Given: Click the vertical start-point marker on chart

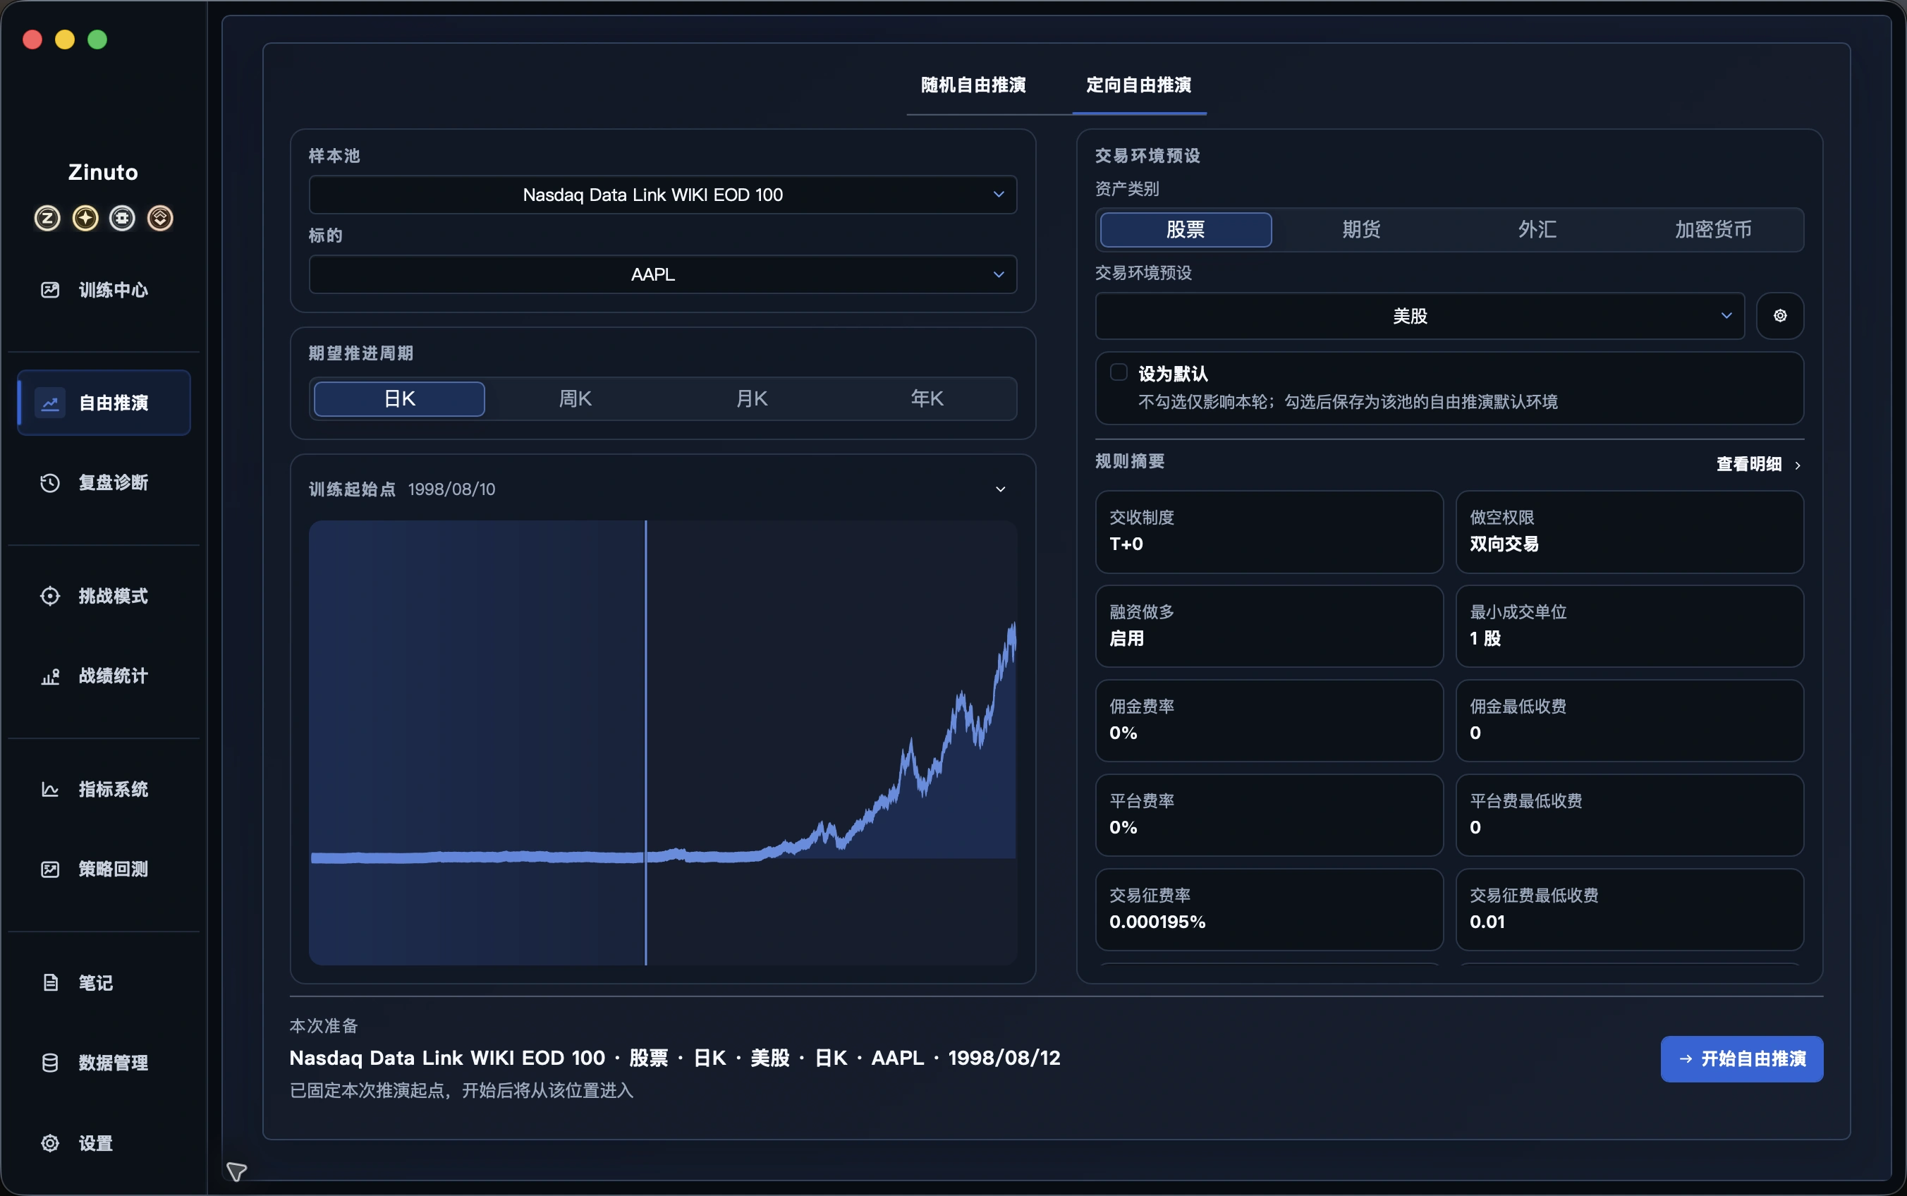Looking at the screenshot, I should 645,742.
